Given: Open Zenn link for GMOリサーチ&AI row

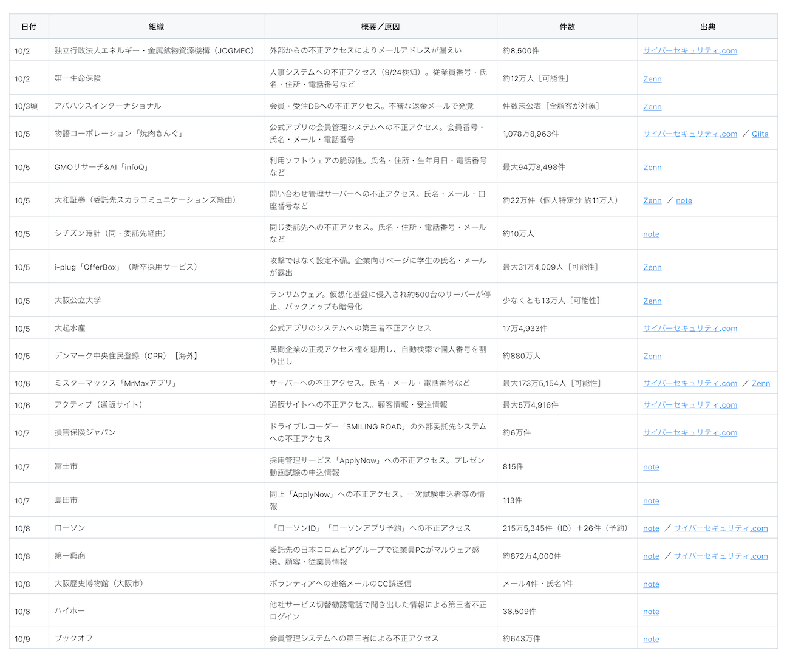Looking at the screenshot, I should [x=652, y=168].
